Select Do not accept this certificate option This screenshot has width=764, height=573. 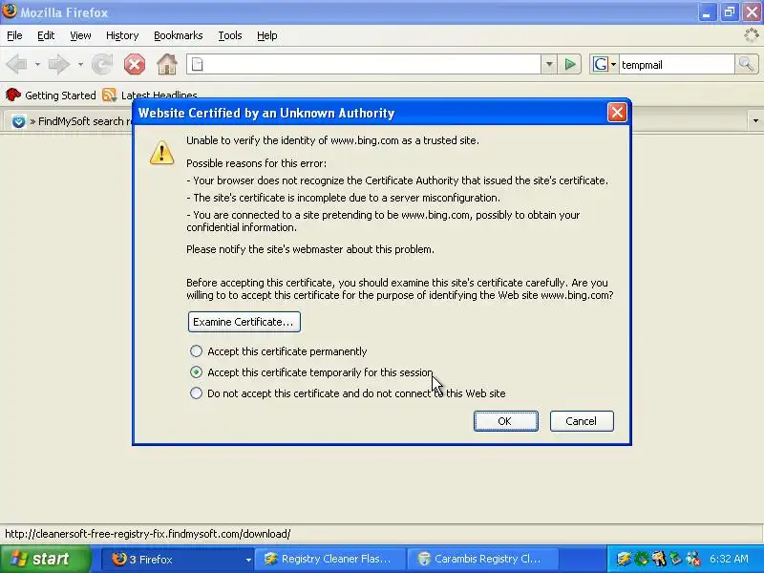196,393
